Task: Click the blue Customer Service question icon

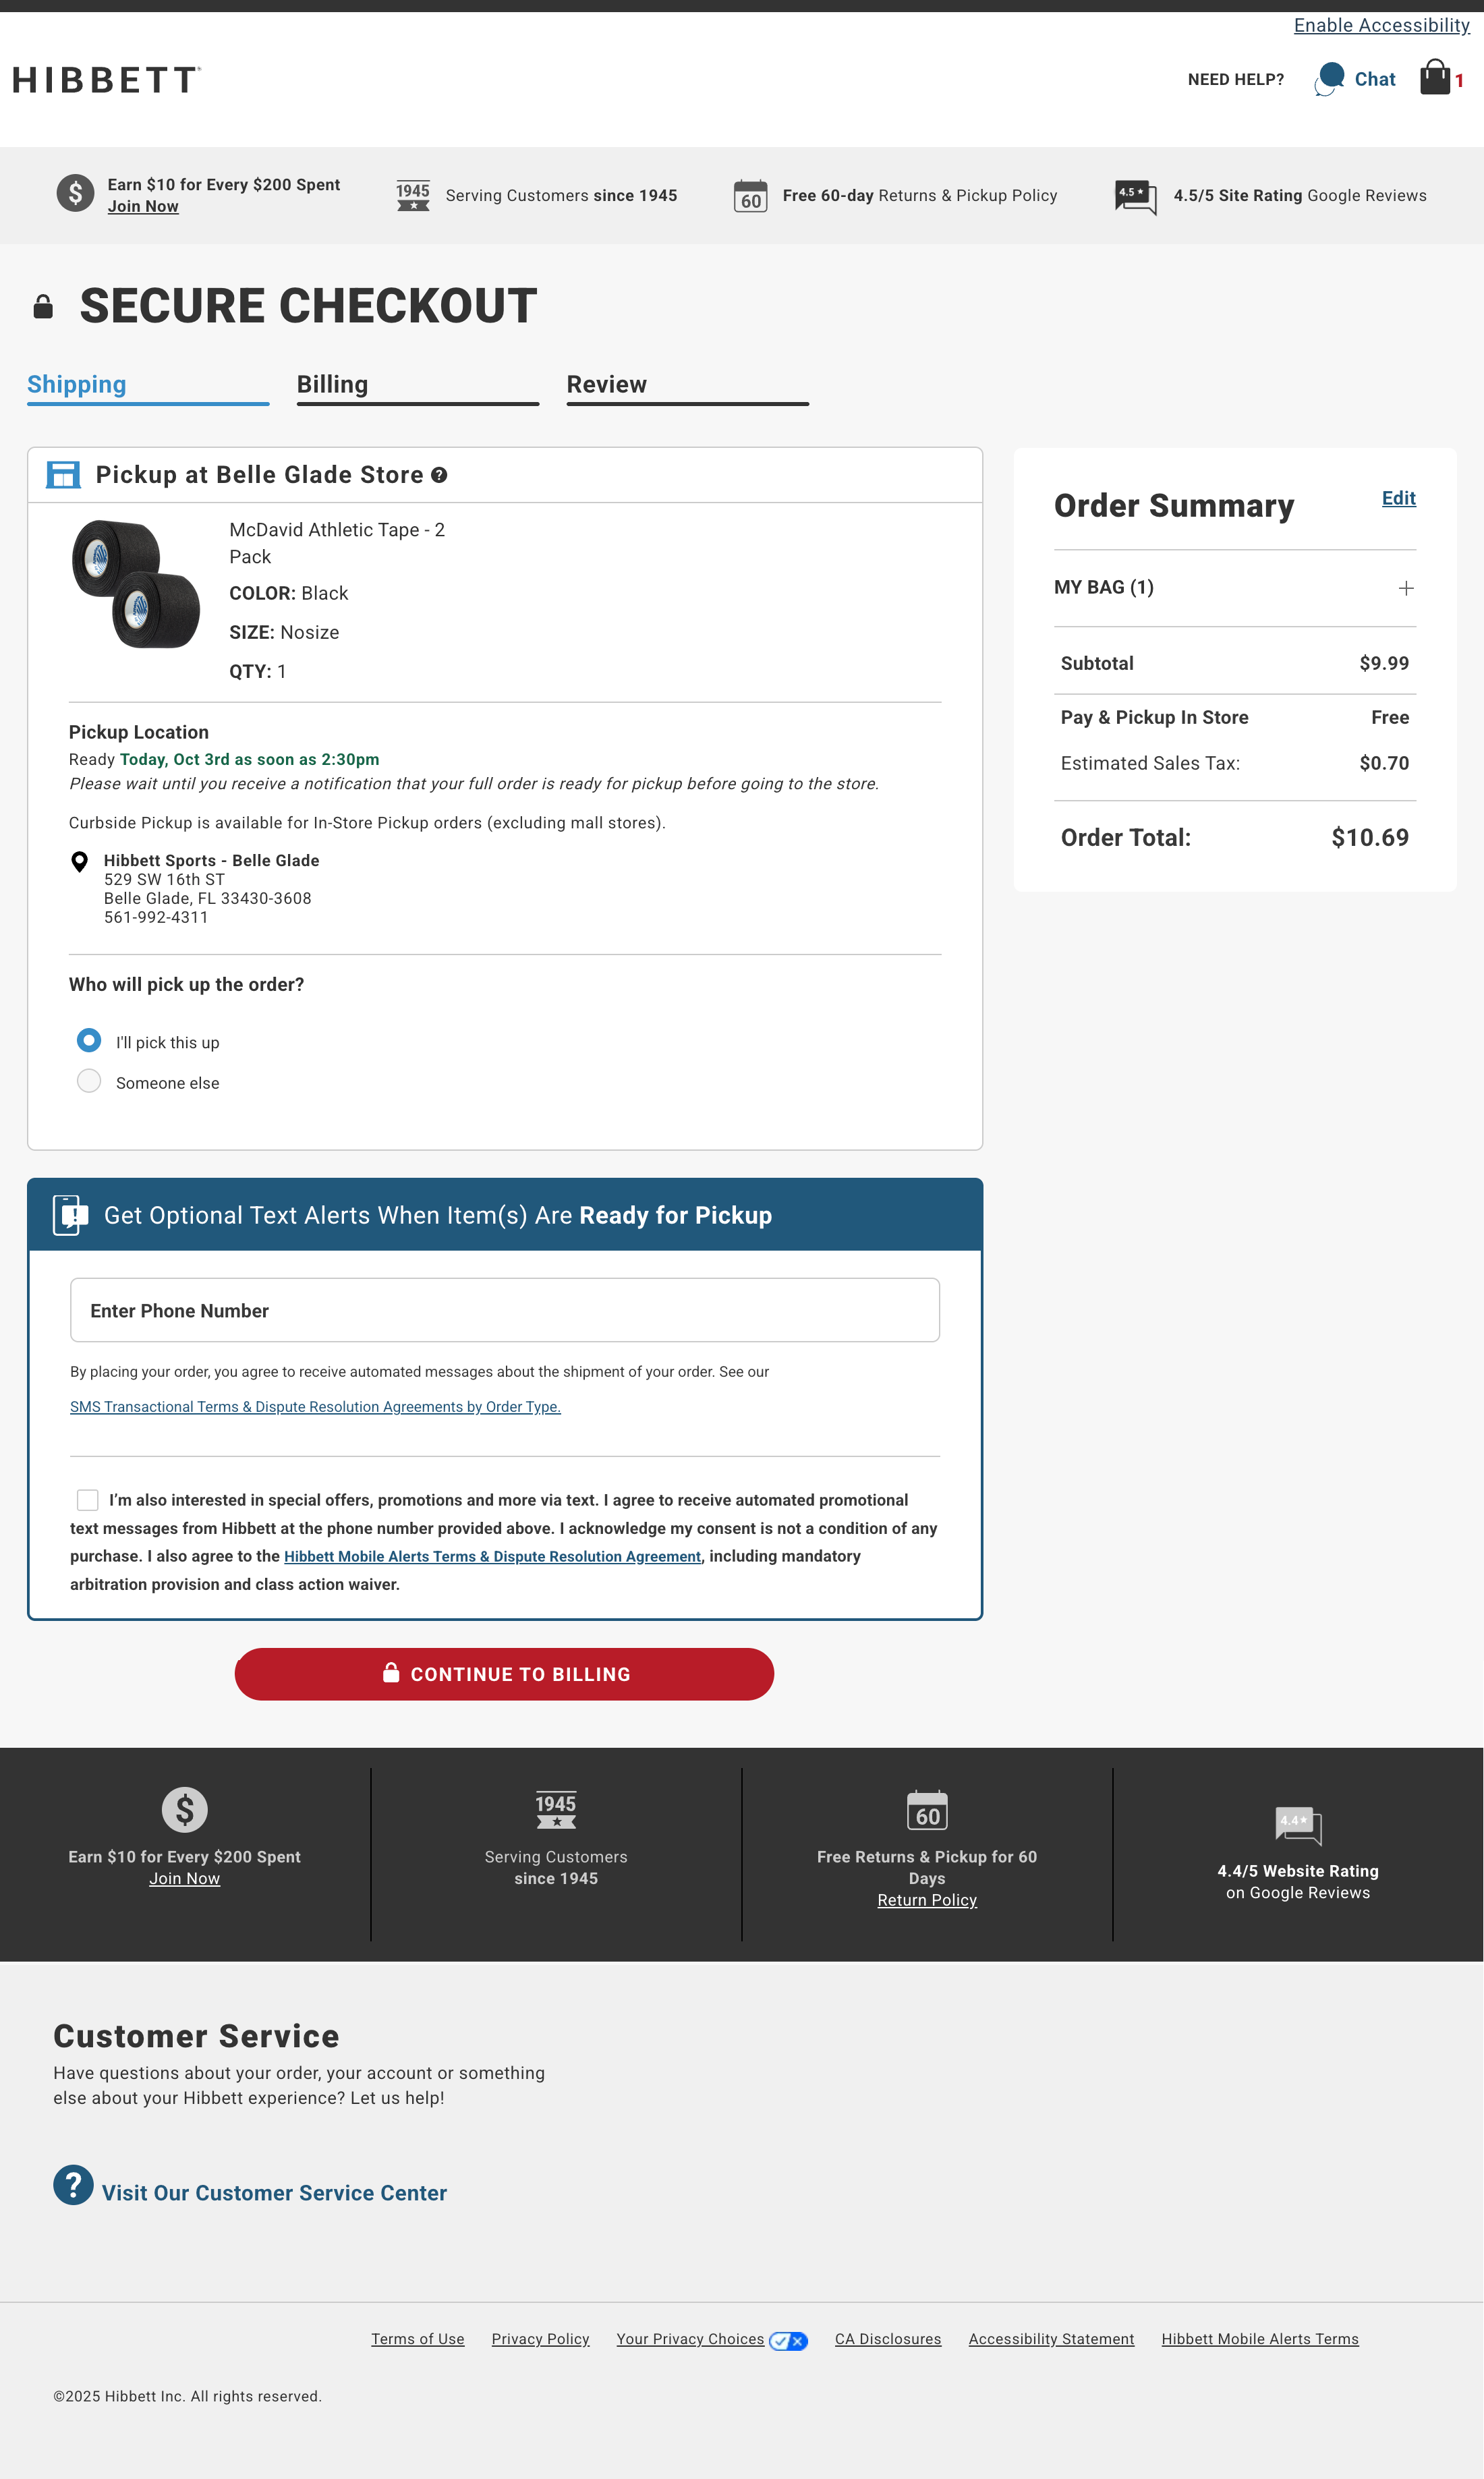Action: click(x=73, y=2185)
